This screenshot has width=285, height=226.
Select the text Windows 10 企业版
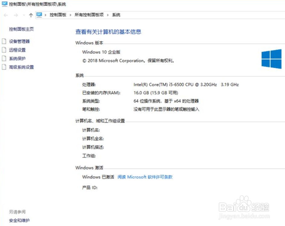pos(101,52)
